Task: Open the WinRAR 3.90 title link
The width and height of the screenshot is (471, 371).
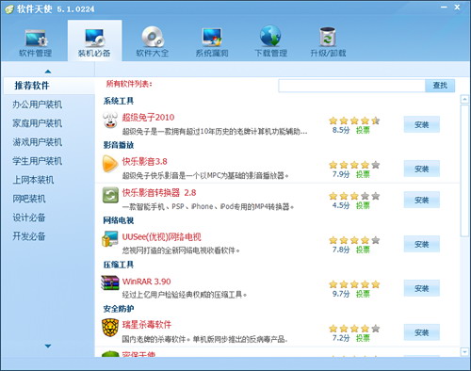Action: pyautogui.click(x=146, y=282)
